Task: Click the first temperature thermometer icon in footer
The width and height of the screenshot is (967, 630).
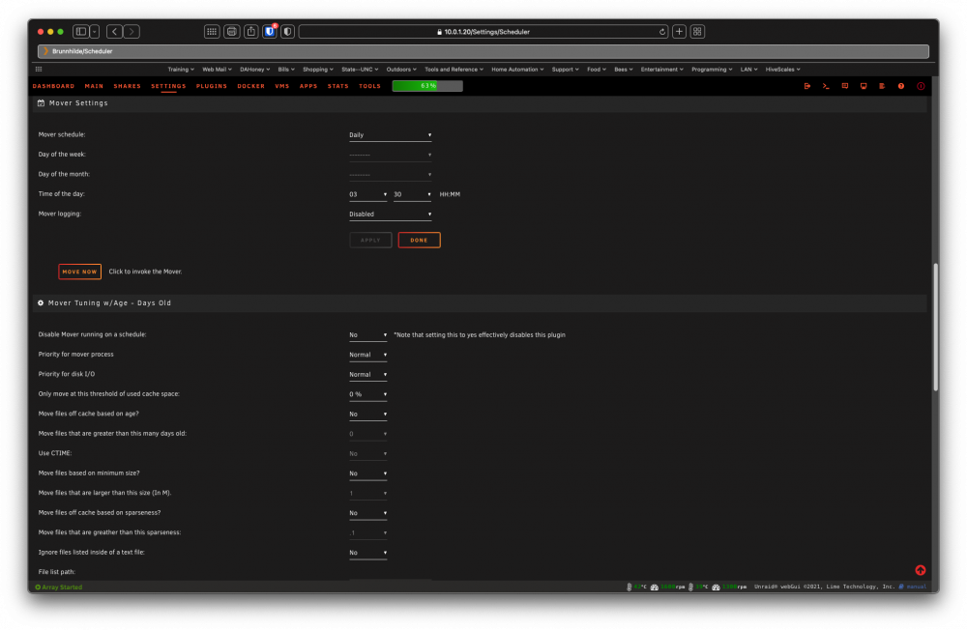Action: click(630, 587)
